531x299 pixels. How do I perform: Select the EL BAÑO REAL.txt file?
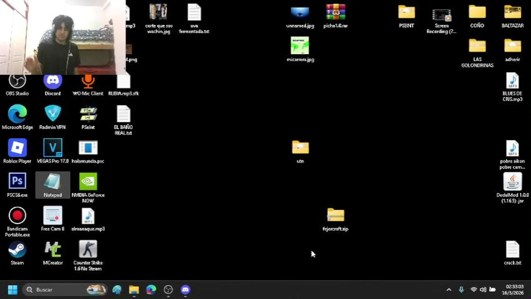click(x=123, y=120)
